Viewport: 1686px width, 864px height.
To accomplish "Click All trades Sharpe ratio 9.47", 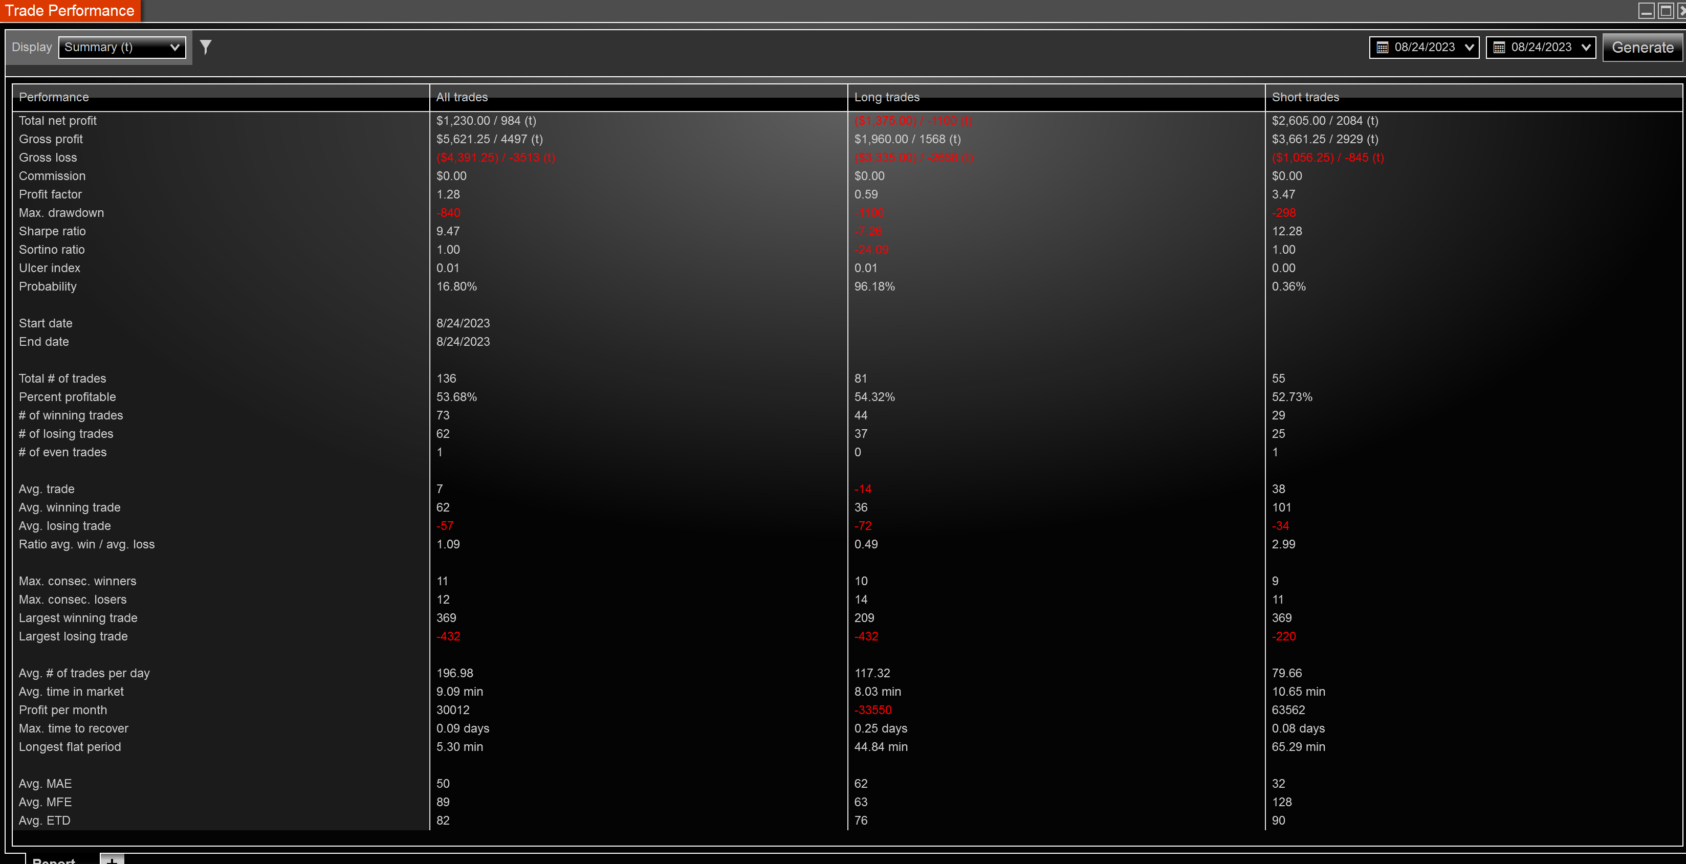I will click(448, 230).
